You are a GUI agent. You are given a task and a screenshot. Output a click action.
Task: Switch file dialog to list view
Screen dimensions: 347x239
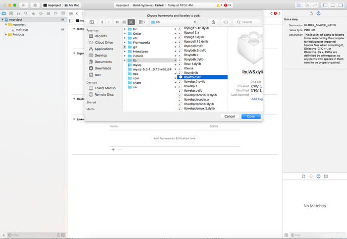click(124, 22)
